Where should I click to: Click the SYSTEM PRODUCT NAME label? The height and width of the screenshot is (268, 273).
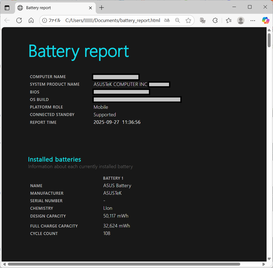click(x=55, y=84)
